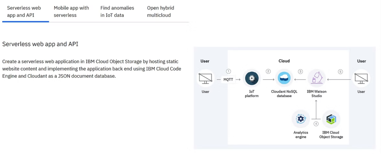
Task: Click step number 4 circle marker
Action: coord(316,123)
